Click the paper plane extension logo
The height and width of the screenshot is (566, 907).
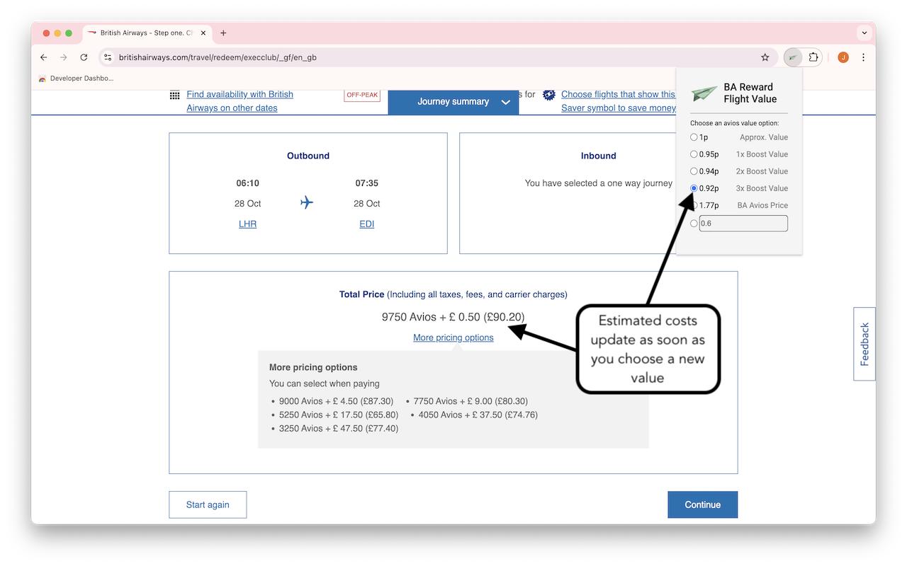point(704,93)
